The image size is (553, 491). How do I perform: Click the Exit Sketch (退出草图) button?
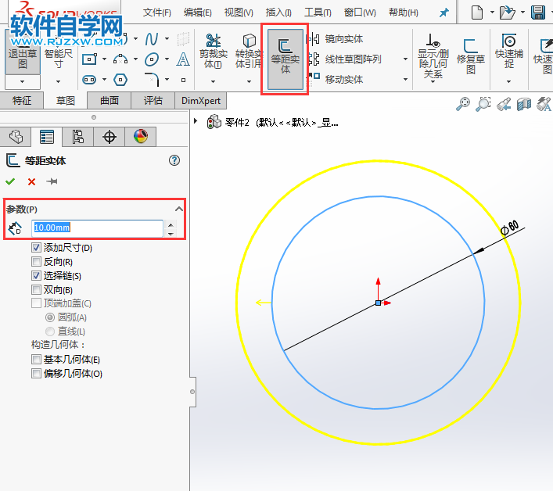(x=22, y=52)
